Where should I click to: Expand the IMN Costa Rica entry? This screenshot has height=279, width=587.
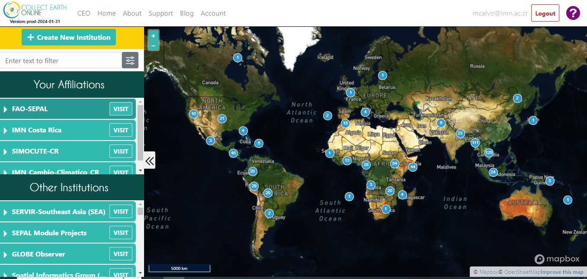point(6,130)
